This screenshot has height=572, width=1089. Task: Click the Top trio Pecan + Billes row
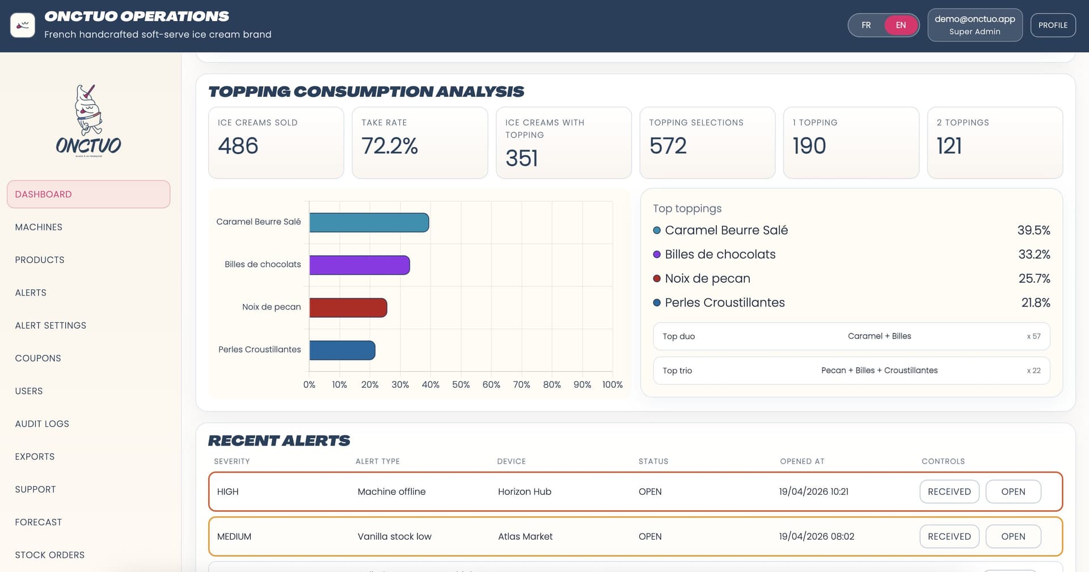[x=851, y=370]
